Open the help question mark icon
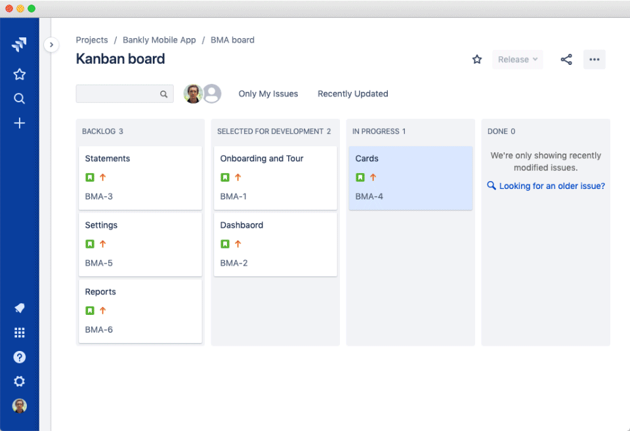Viewport: 630px width, 431px height. click(x=19, y=357)
